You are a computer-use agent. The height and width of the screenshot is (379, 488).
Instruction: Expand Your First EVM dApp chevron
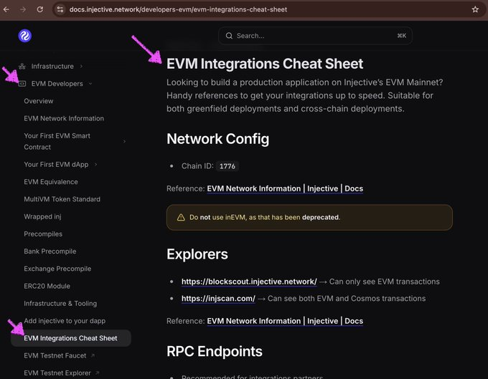(x=96, y=164)
